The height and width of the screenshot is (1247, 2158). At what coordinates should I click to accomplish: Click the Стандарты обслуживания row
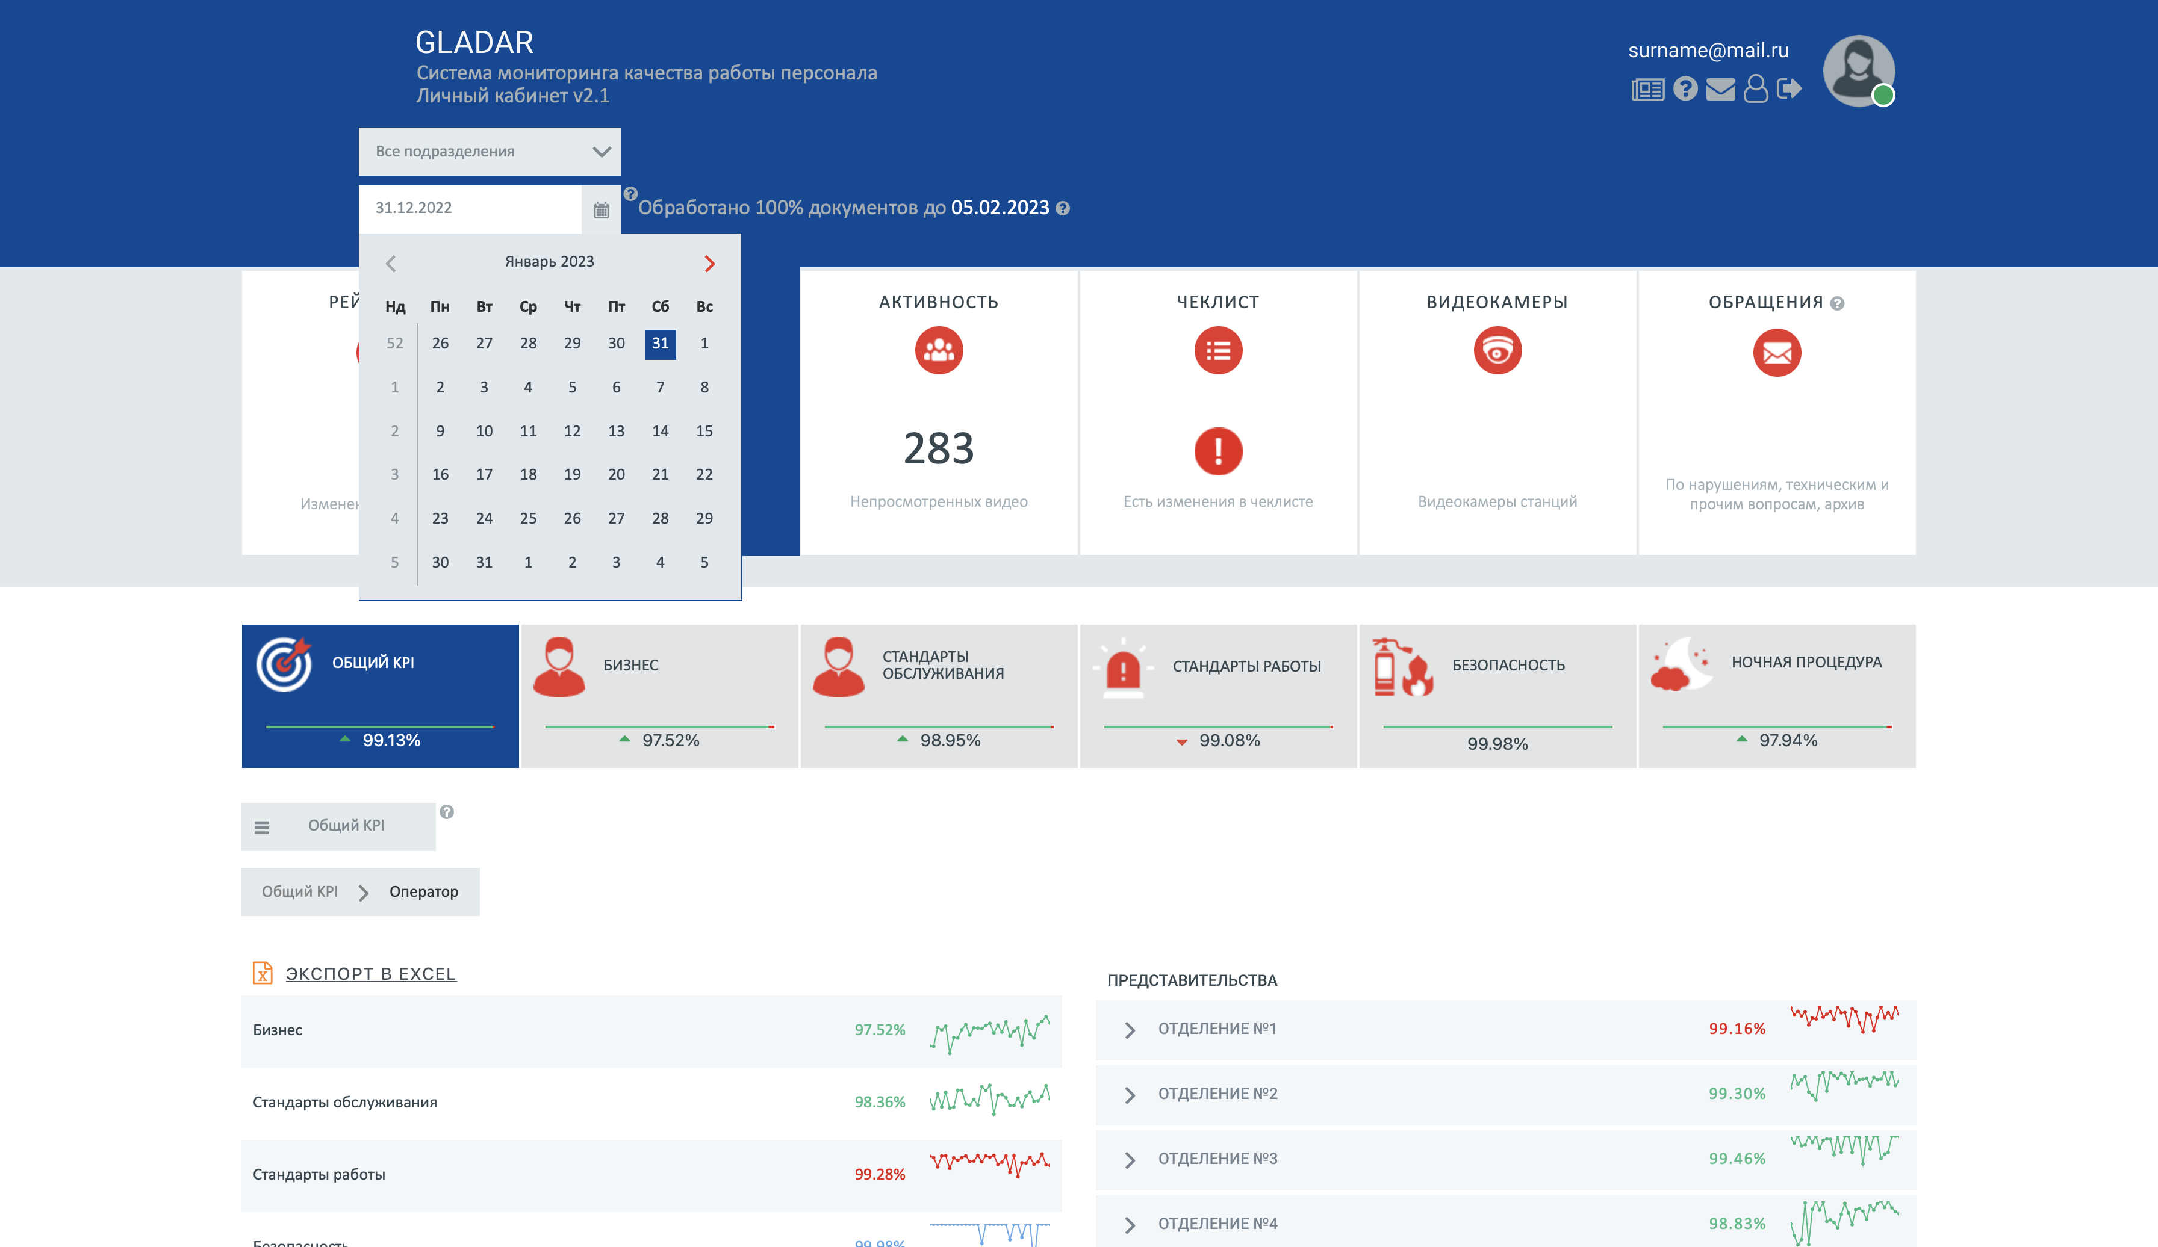tap(651, 1103)
